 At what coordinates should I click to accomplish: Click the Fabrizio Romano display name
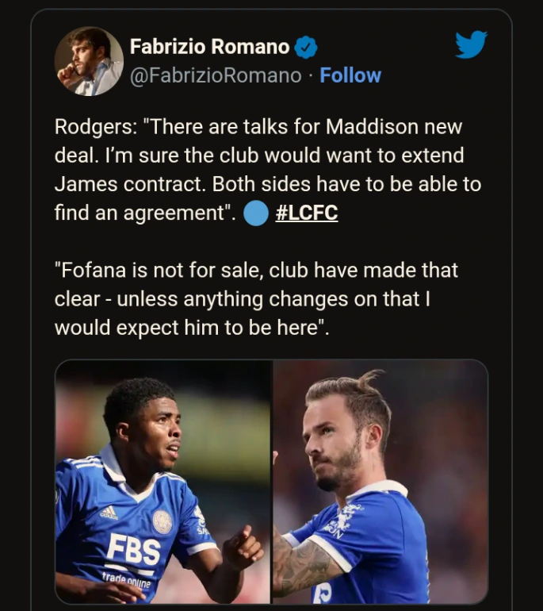tap(209, 48)
